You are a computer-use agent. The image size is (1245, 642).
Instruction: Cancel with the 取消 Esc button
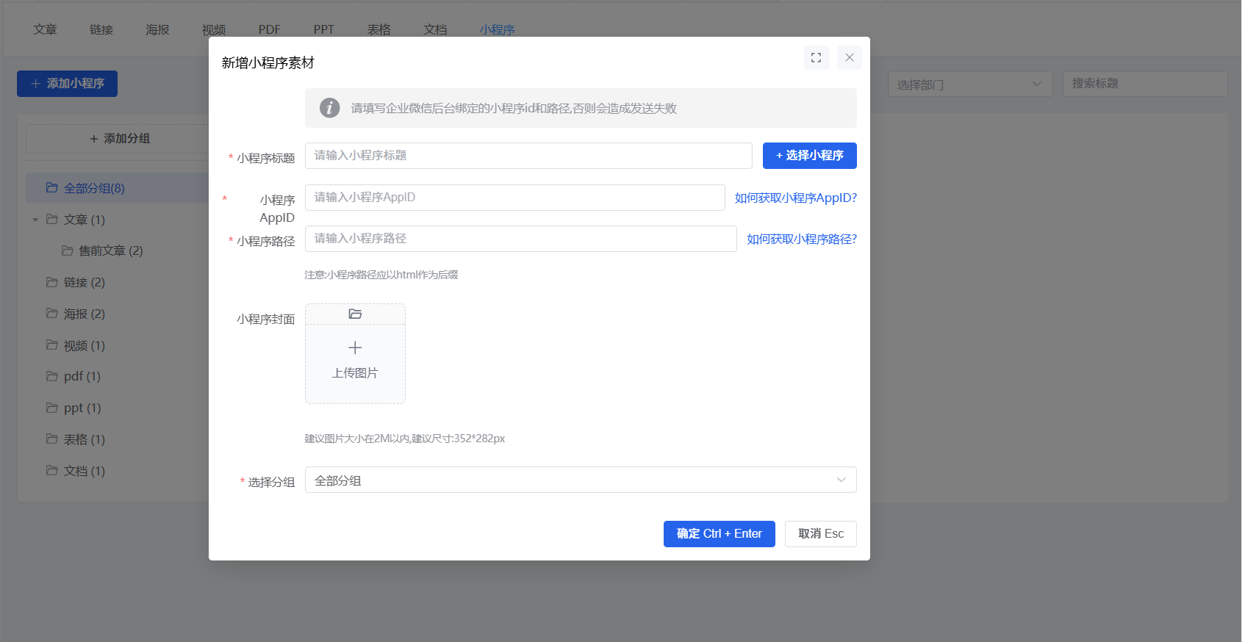coord(821,534)
